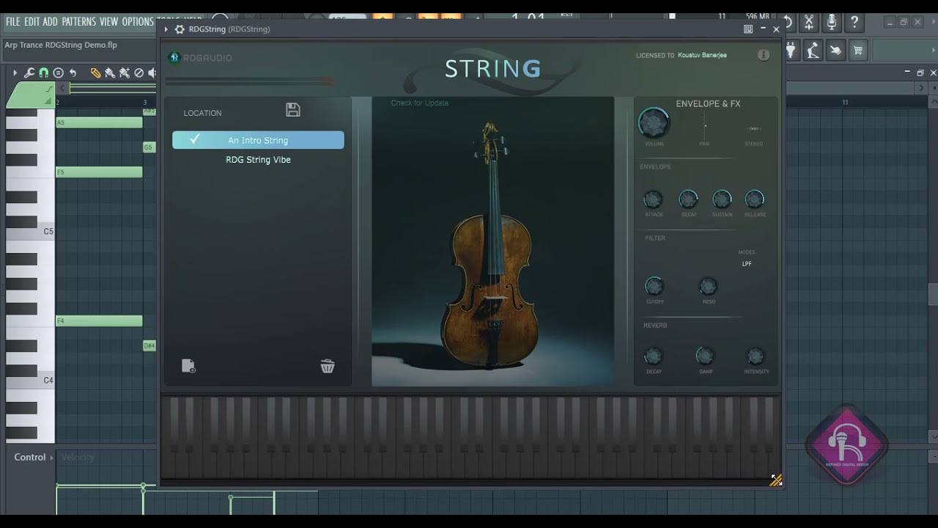Viewport: 938px width, 528px height.
Task: Open piano roll tools wrench icon
Action: (29, 73)
